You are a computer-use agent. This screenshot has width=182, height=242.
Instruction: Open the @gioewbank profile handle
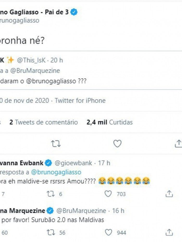pos(73,163)
